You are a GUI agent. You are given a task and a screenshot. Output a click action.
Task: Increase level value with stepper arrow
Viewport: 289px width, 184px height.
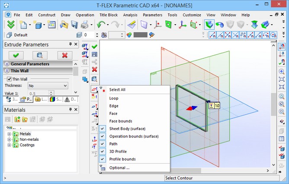tap(97, 34)
